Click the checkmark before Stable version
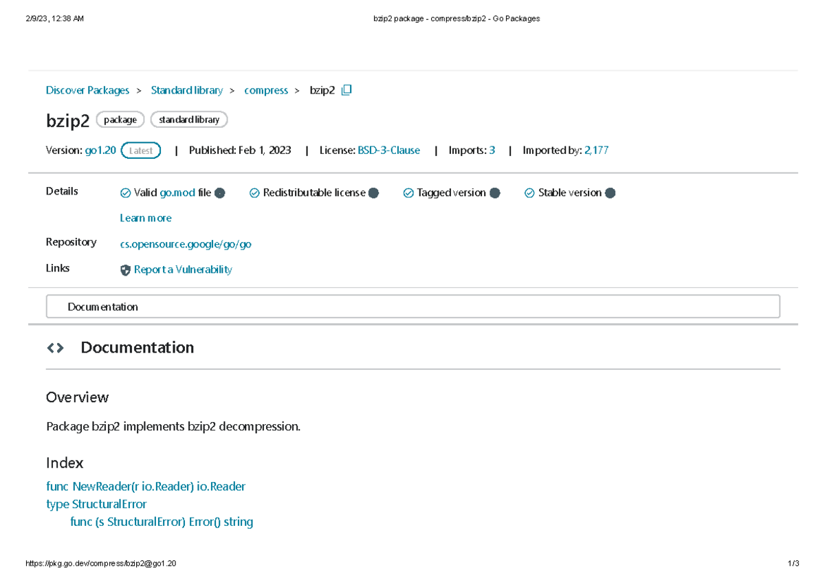Screen dimensions: 825x583 click(529, 192)
